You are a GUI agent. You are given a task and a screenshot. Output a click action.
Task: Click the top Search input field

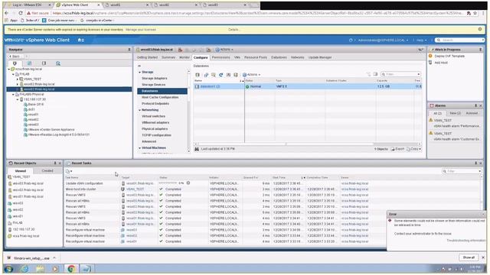click(x=459, y=40)
